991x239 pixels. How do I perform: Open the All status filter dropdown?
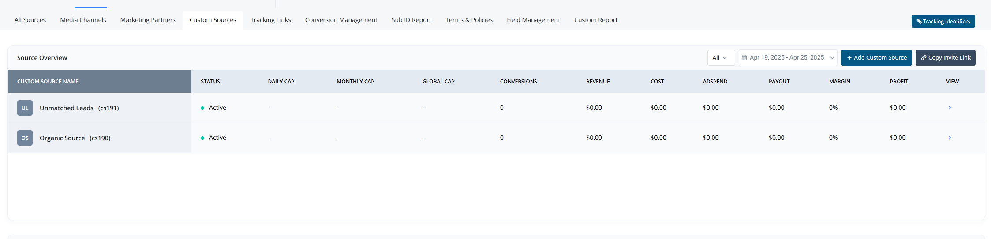[x=721, y=58]
